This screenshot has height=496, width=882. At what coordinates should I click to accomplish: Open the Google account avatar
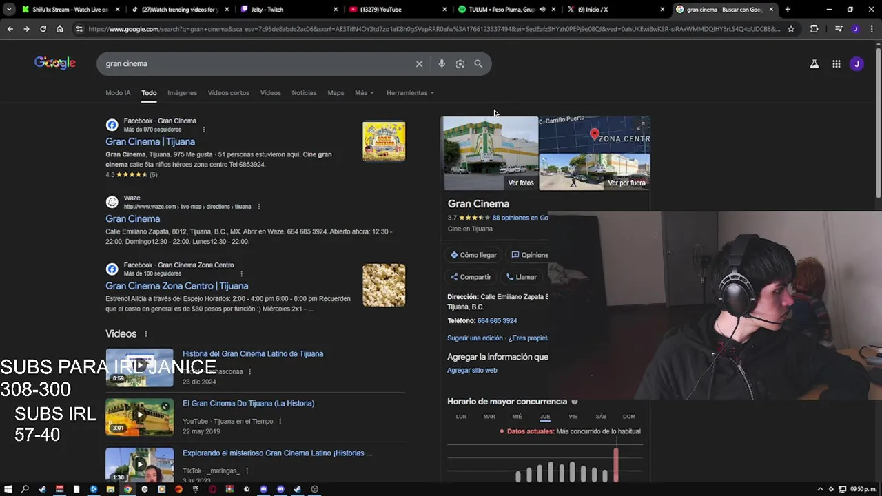point(857,64)
